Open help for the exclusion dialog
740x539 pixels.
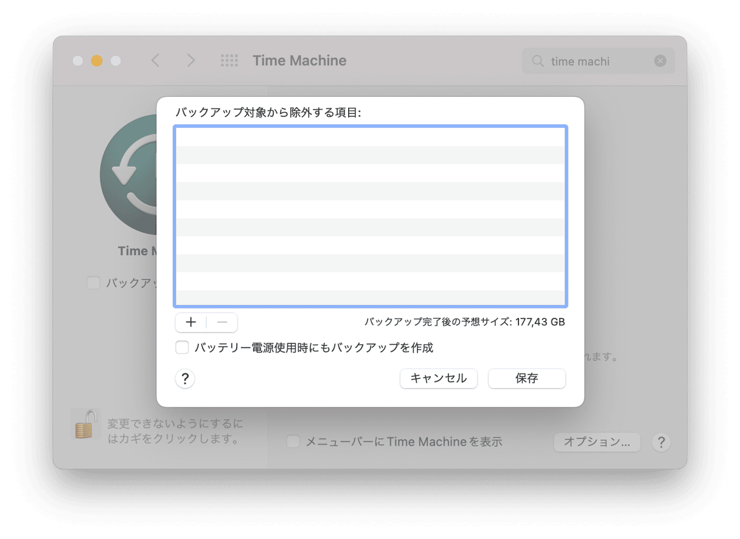coord(185,379)
